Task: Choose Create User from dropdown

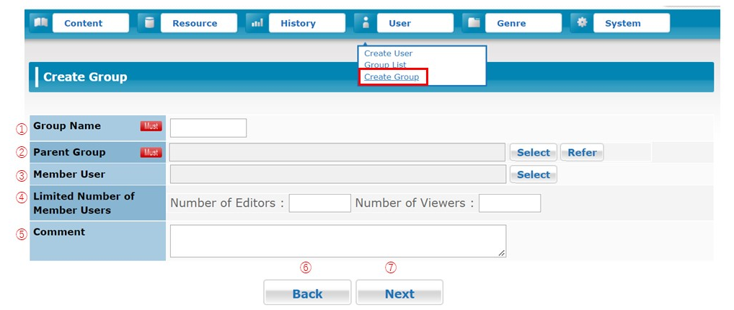Action: pyautogui.click(x=388, y=53)
